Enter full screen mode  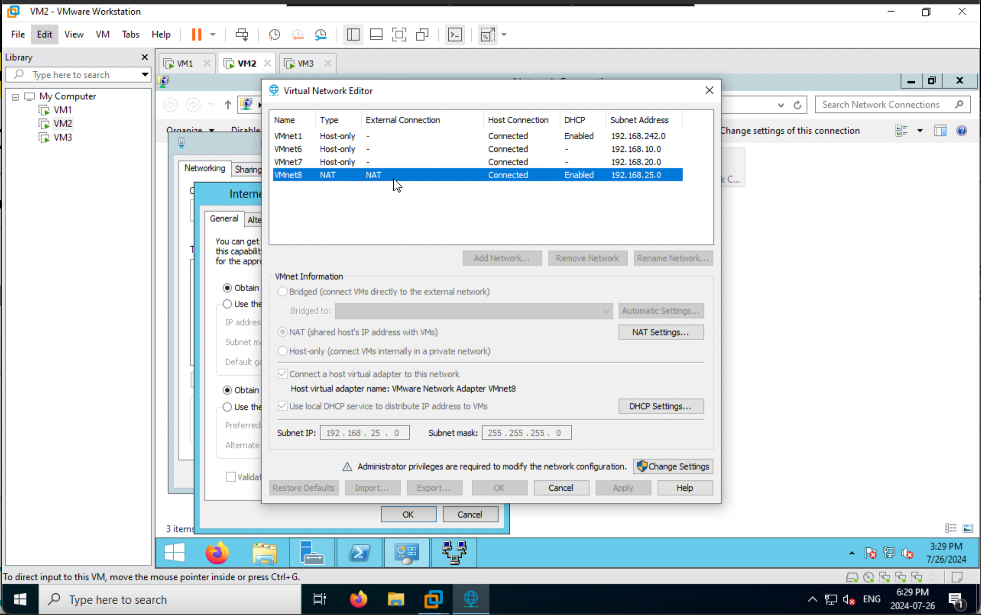coord(399,34)
